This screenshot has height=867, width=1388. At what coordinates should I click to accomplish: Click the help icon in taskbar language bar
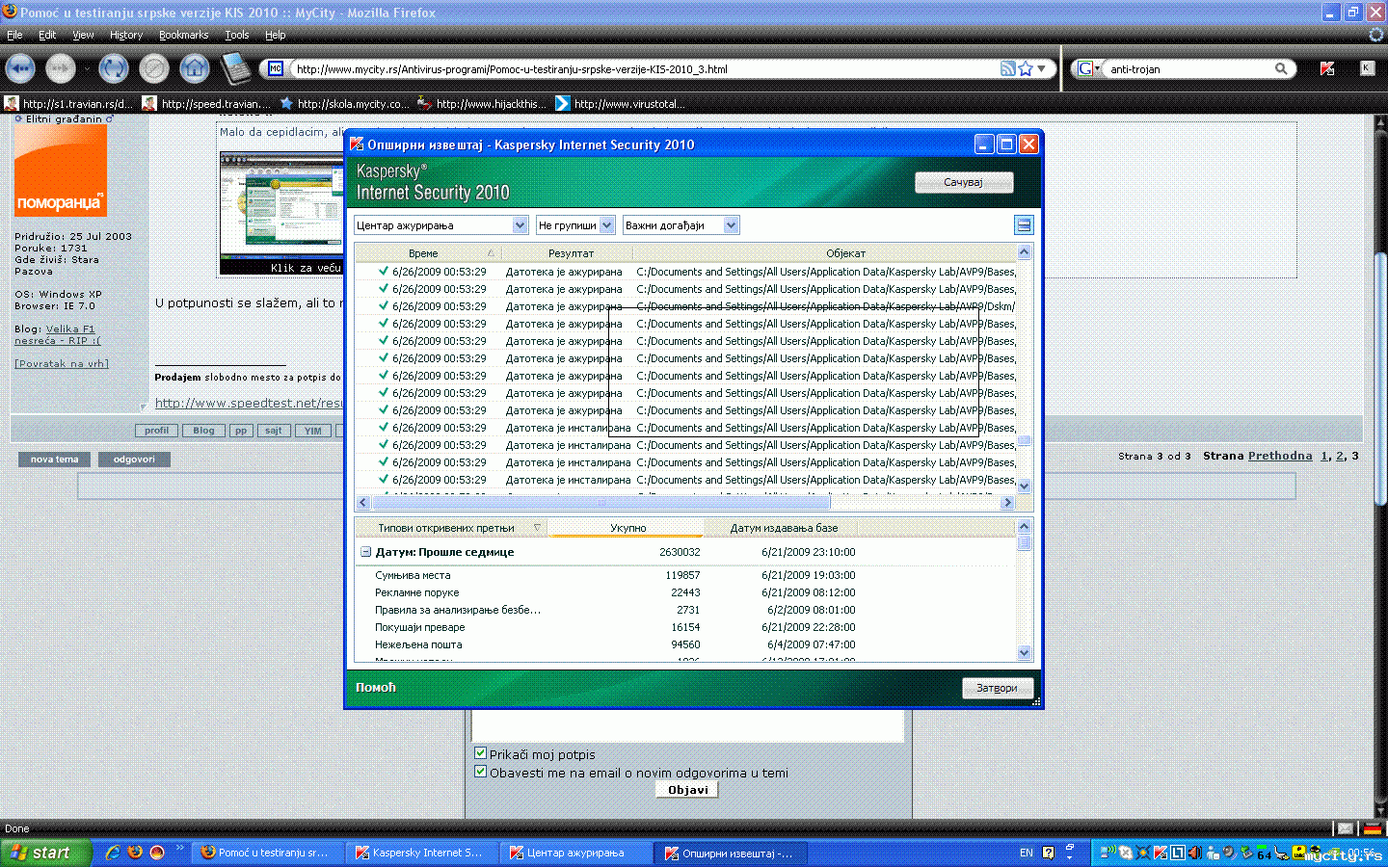click(1048, 853)
